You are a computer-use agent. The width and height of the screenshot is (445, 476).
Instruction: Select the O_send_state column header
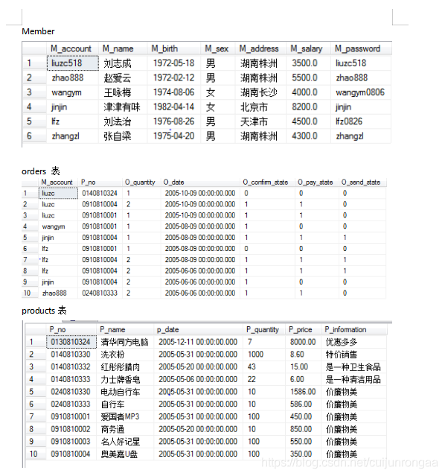(x=361, y=183)
